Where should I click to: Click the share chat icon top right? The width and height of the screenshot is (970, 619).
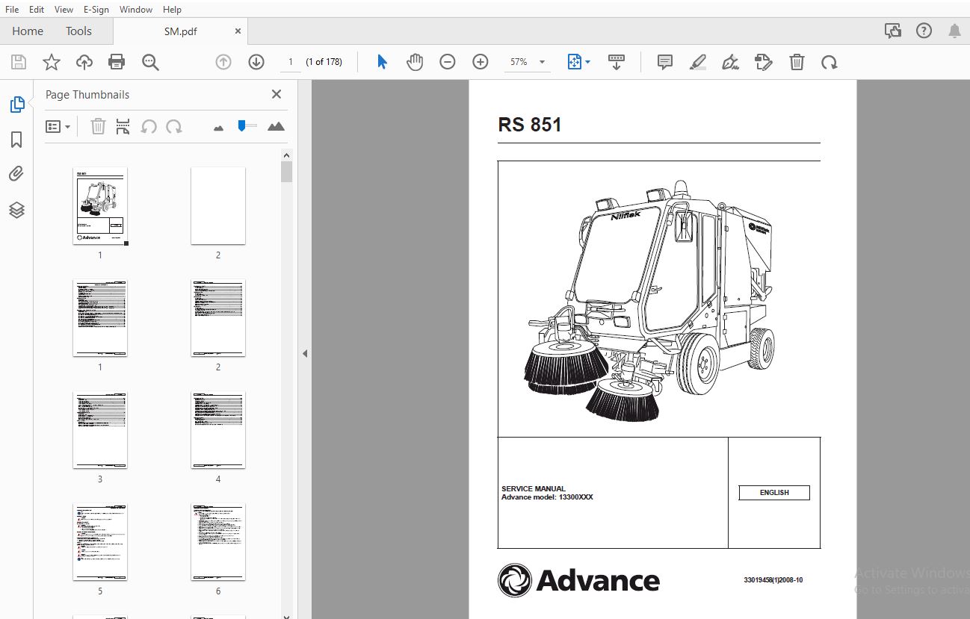click(x=892, y=31)
